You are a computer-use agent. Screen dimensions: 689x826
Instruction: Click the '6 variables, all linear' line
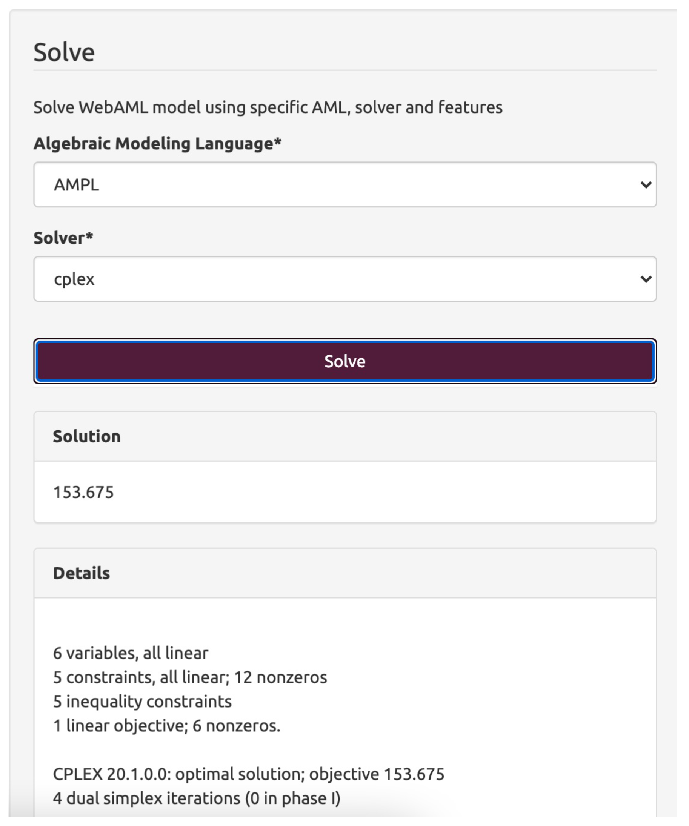coord(131,653)
